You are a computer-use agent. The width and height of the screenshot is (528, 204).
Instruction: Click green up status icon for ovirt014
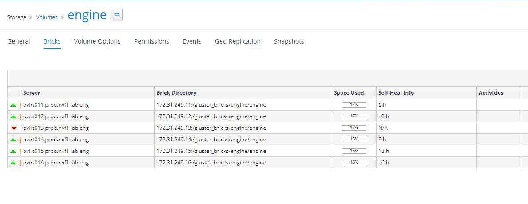point(13,140)
